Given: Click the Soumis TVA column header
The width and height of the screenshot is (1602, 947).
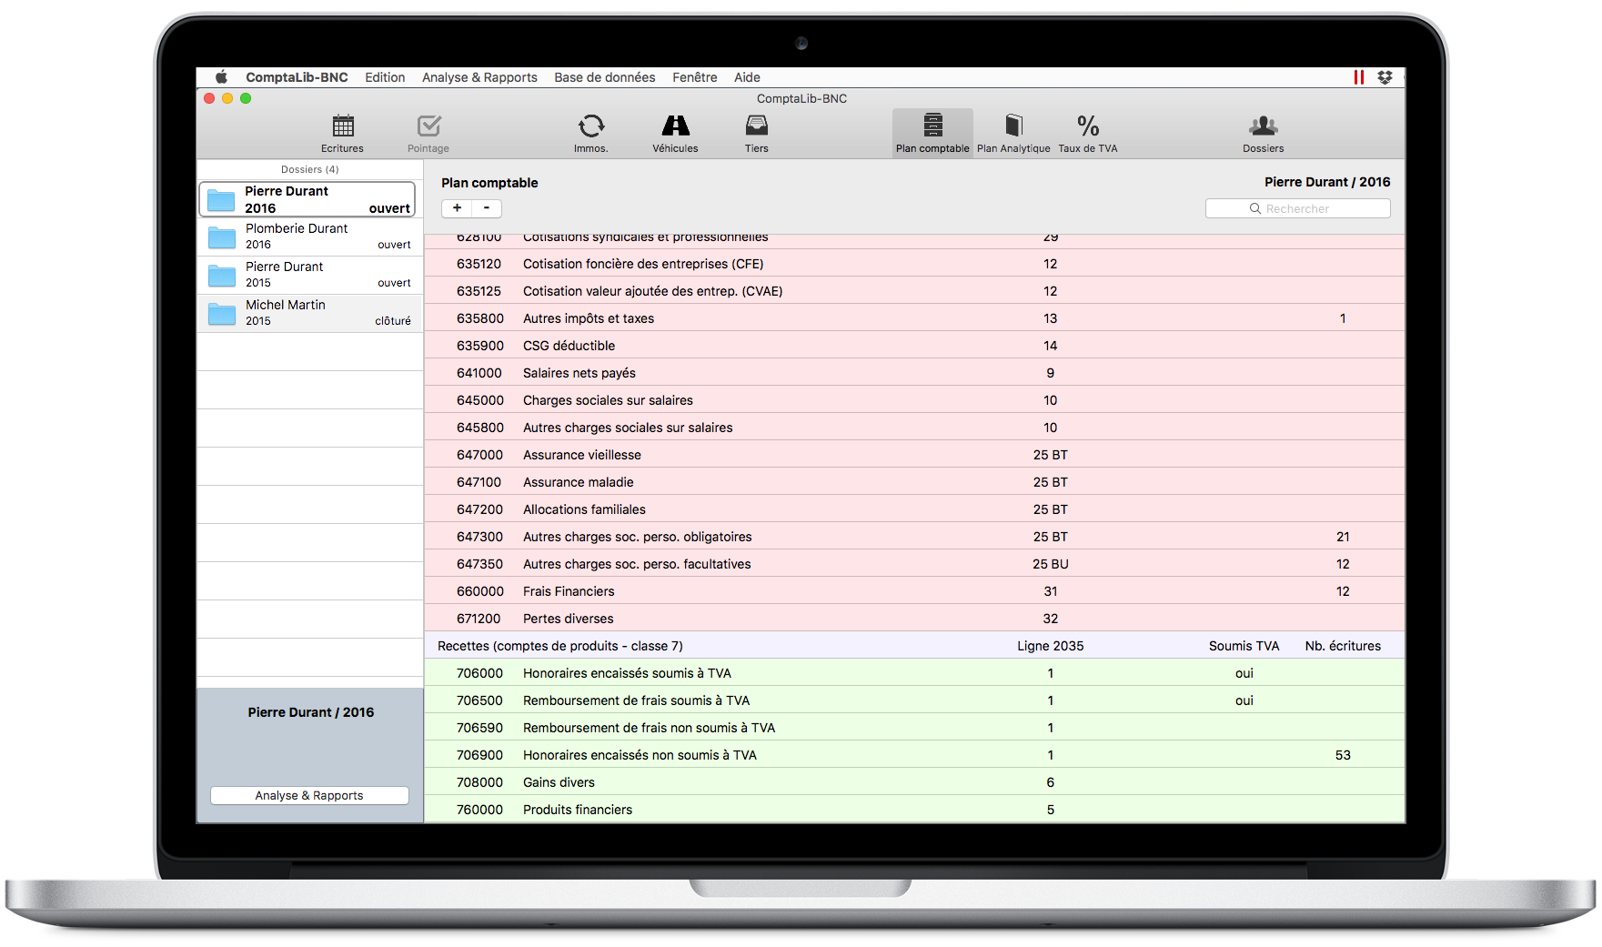Looking at the screenshot, I should 1244,646.
